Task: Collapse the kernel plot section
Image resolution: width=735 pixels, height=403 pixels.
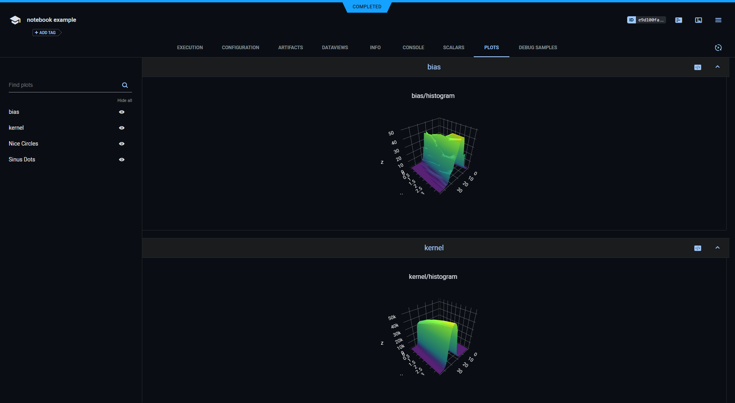Action: [x=717, y=248]
